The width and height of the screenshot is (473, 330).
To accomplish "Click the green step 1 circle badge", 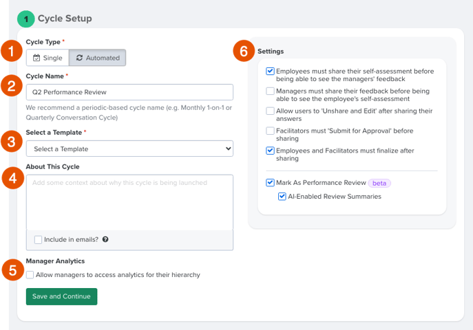I will coord(26,19).
